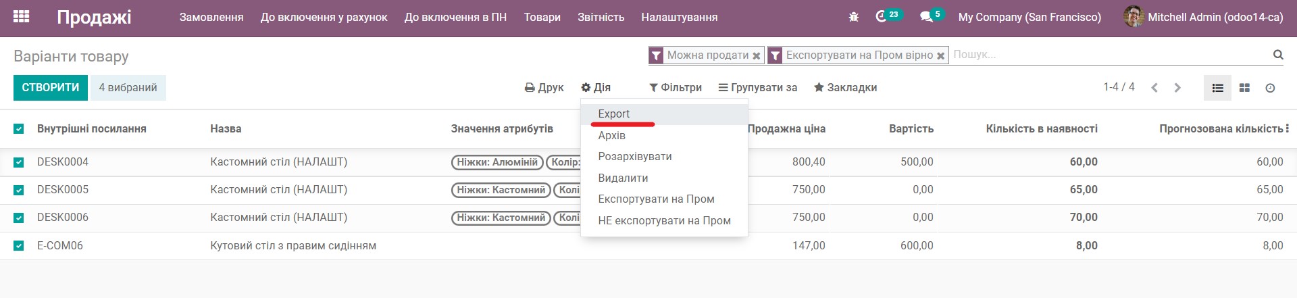This screenshot has width=1297, height=298.
Task: Click the pager '1-4 / 4' range
Action: pos(1119,87)
